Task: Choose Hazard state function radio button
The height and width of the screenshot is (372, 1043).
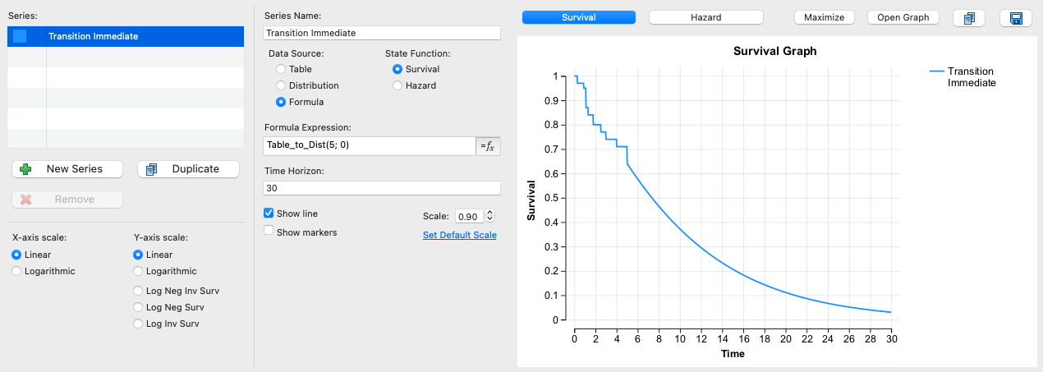Action: coord(398,85)
